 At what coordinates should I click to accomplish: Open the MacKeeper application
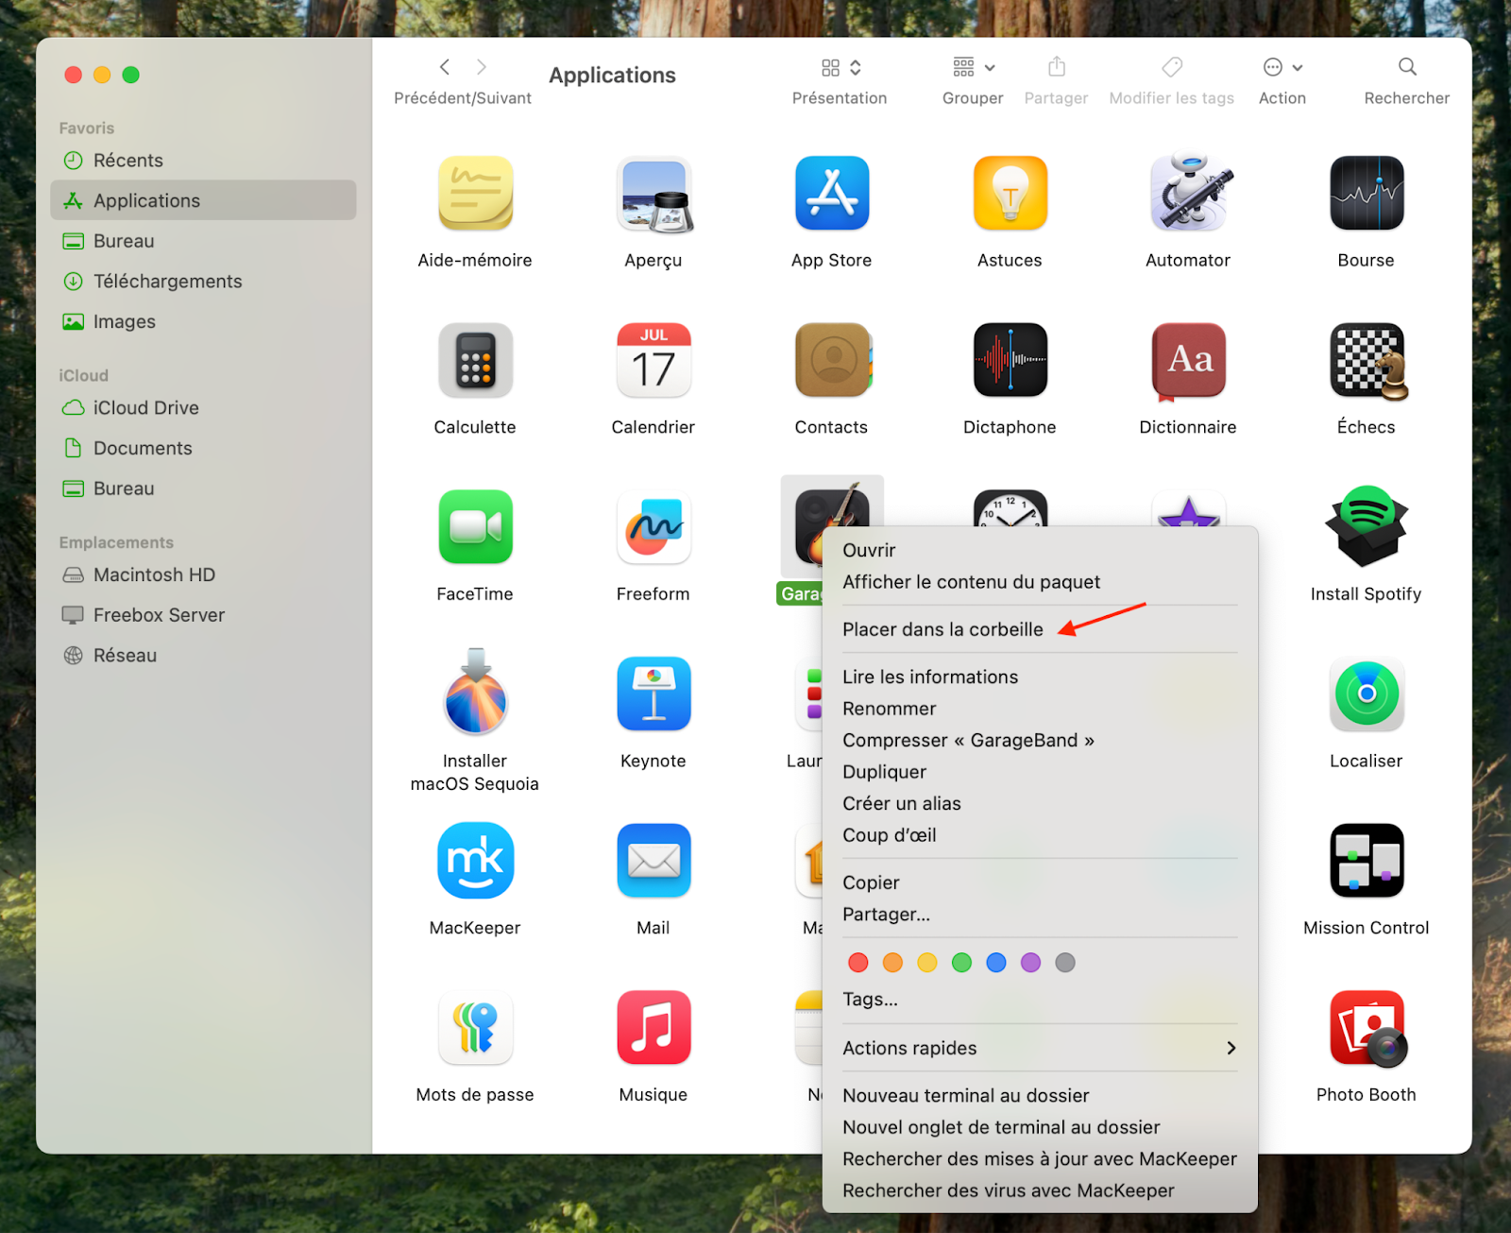point(475,861)
